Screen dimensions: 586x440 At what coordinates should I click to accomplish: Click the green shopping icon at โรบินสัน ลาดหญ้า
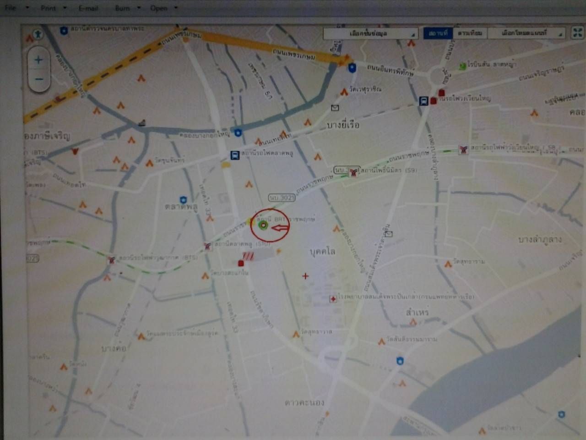462,66
